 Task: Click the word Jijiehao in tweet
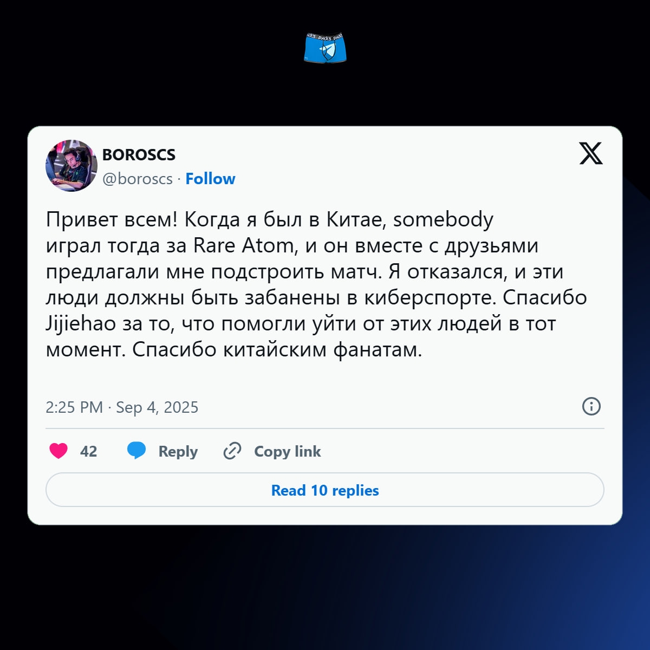tap(81, 324)
